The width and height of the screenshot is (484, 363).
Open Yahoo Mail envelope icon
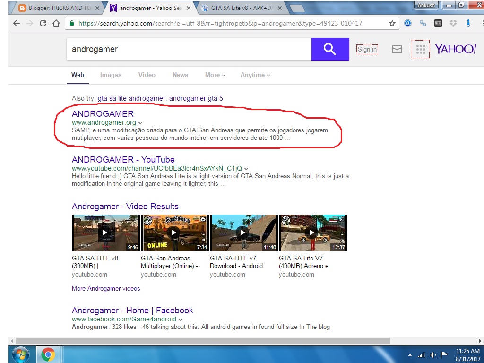coord(397,49)
